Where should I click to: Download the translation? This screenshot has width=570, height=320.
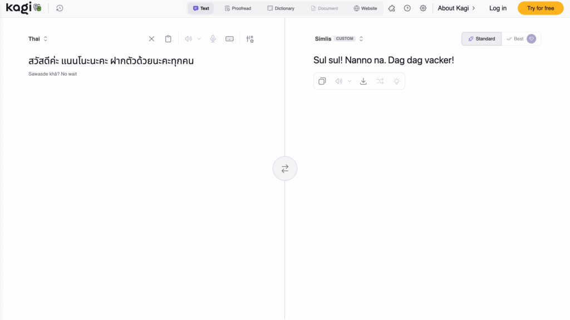tap(363, 81)
